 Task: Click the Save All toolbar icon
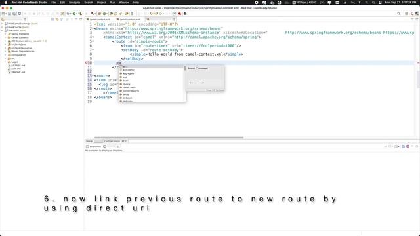tap(14, 14)
